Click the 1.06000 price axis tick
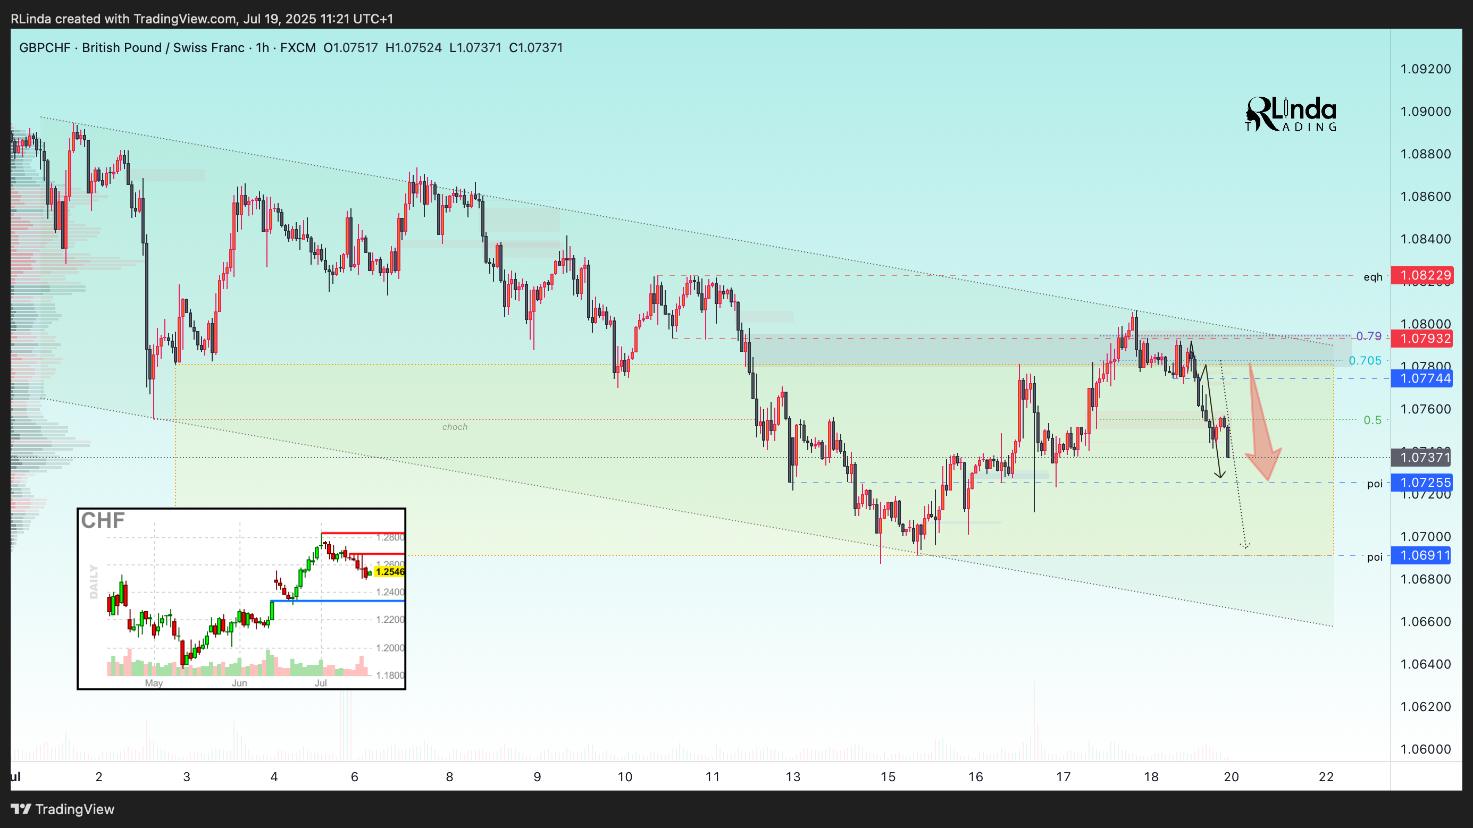Viewport: 1473px width, 828px height. (1426, 749)
